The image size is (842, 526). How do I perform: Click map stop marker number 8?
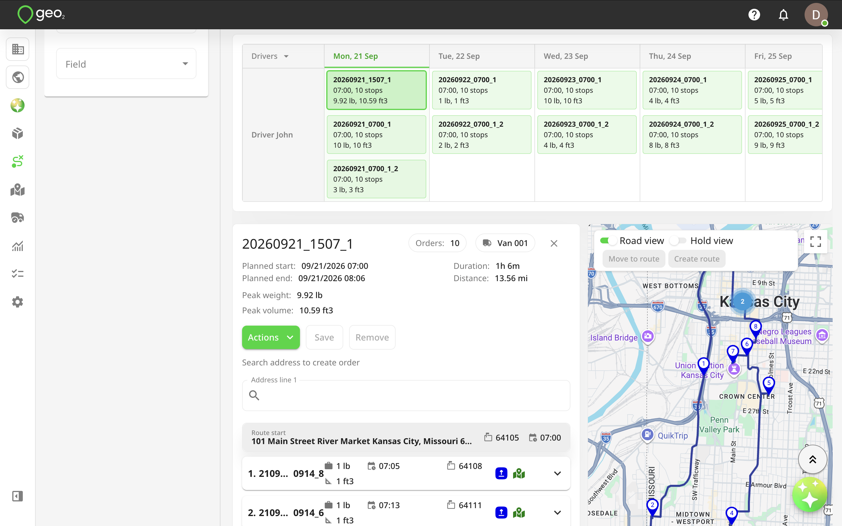[x=755, y=328]
